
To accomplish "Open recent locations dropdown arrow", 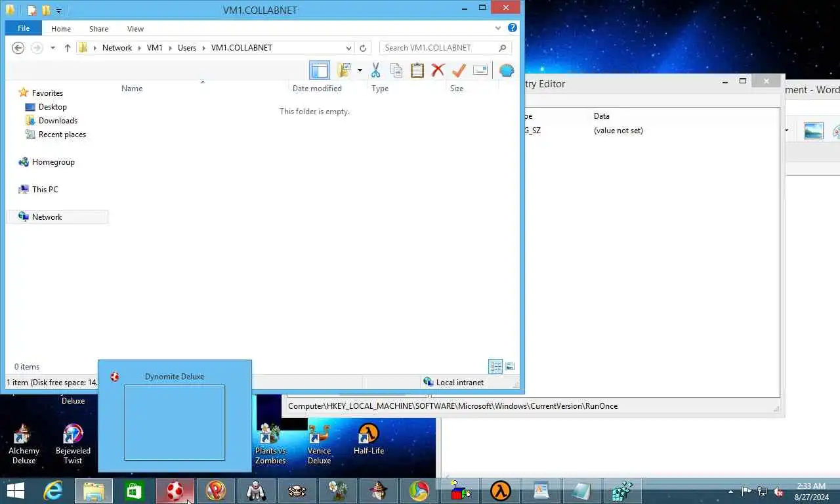I will [52, 47].
